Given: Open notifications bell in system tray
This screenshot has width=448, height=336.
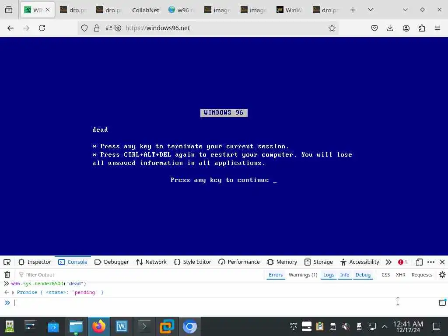Looking at the screenshot, I should (294, 326).
